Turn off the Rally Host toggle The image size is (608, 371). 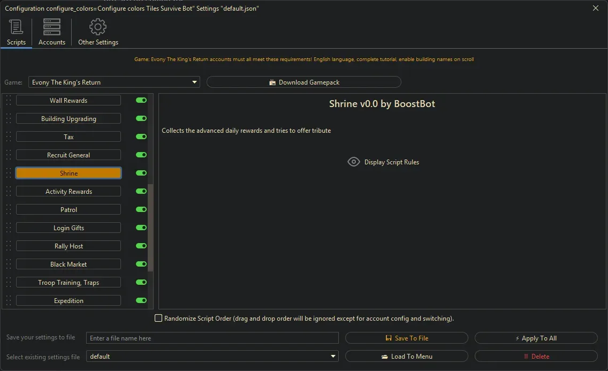(141, 246)
